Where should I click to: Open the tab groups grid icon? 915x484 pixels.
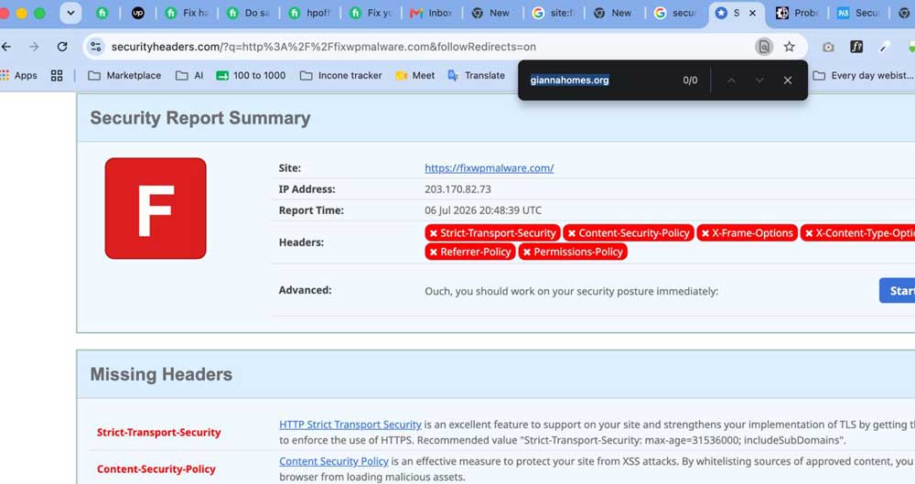coord(57,75)
